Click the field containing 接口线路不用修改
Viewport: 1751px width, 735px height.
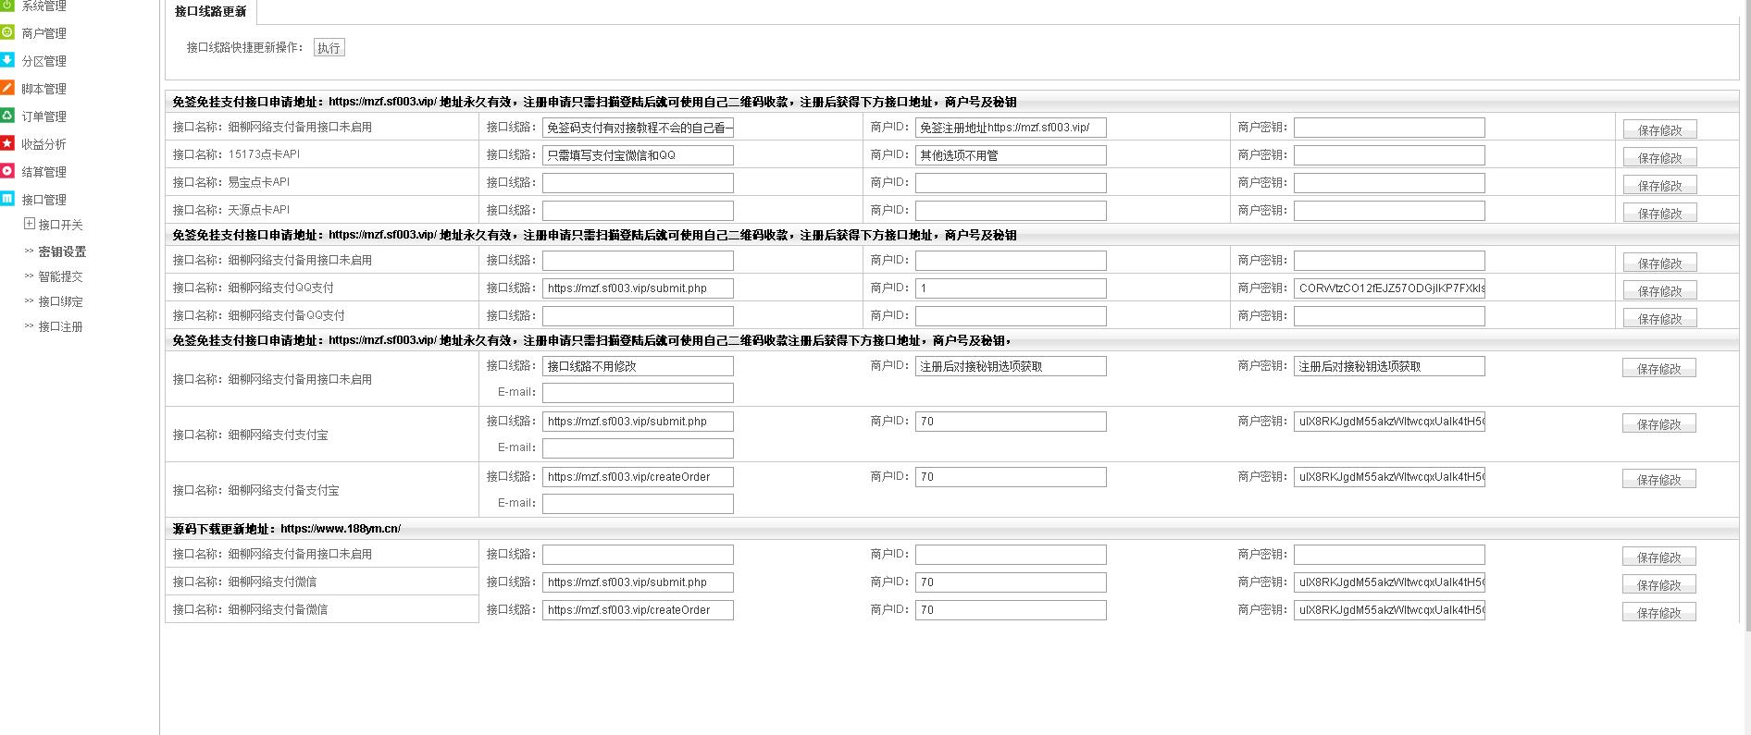[x=638, y=366]
